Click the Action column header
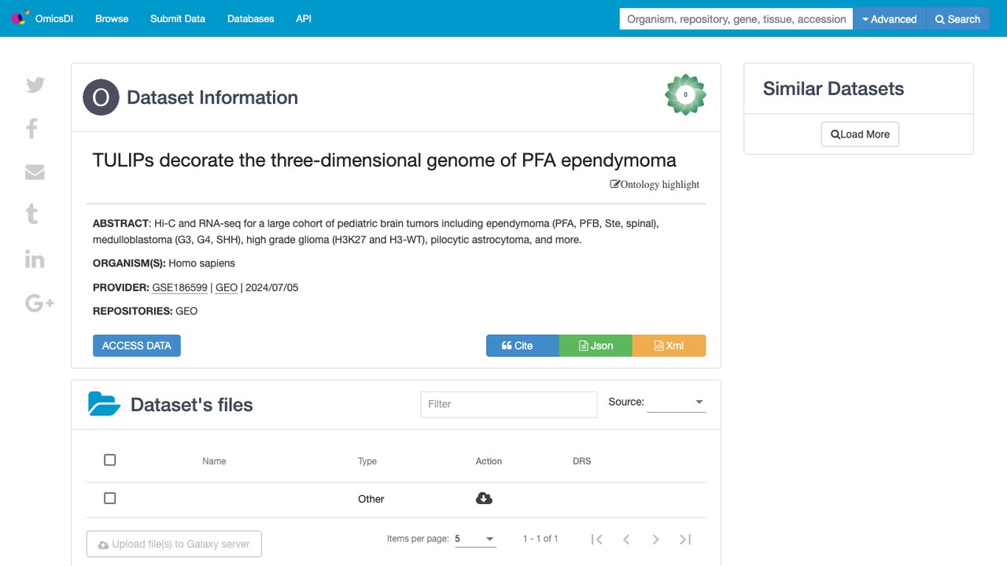The height and width of the screenshot is (566, 1007). click(x=489, y=461)
